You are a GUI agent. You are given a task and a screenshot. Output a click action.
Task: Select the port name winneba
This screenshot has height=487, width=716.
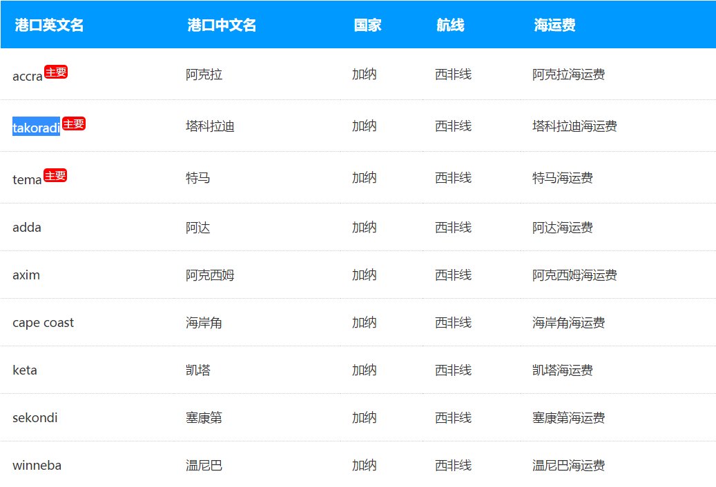tap(37, 466)
